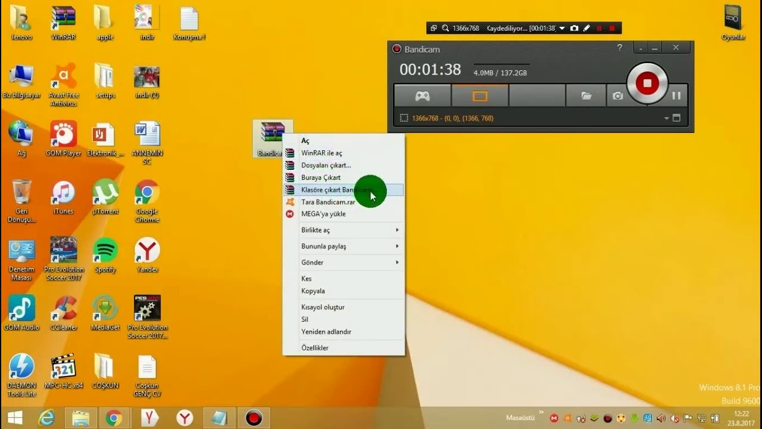Choose 'MEGA'ya yükle' menu entry
The width and height of the screenshot is (762, 429).
pyautogui.click(x=344, y=214)
